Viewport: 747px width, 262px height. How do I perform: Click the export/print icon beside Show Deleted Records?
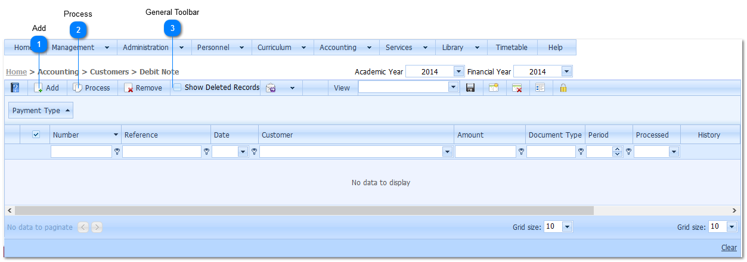coord(271,88)
